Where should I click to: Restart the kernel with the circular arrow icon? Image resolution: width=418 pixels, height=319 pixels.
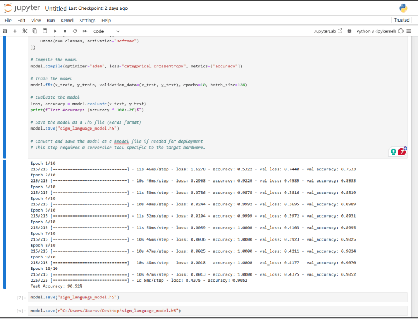(74, 31)
